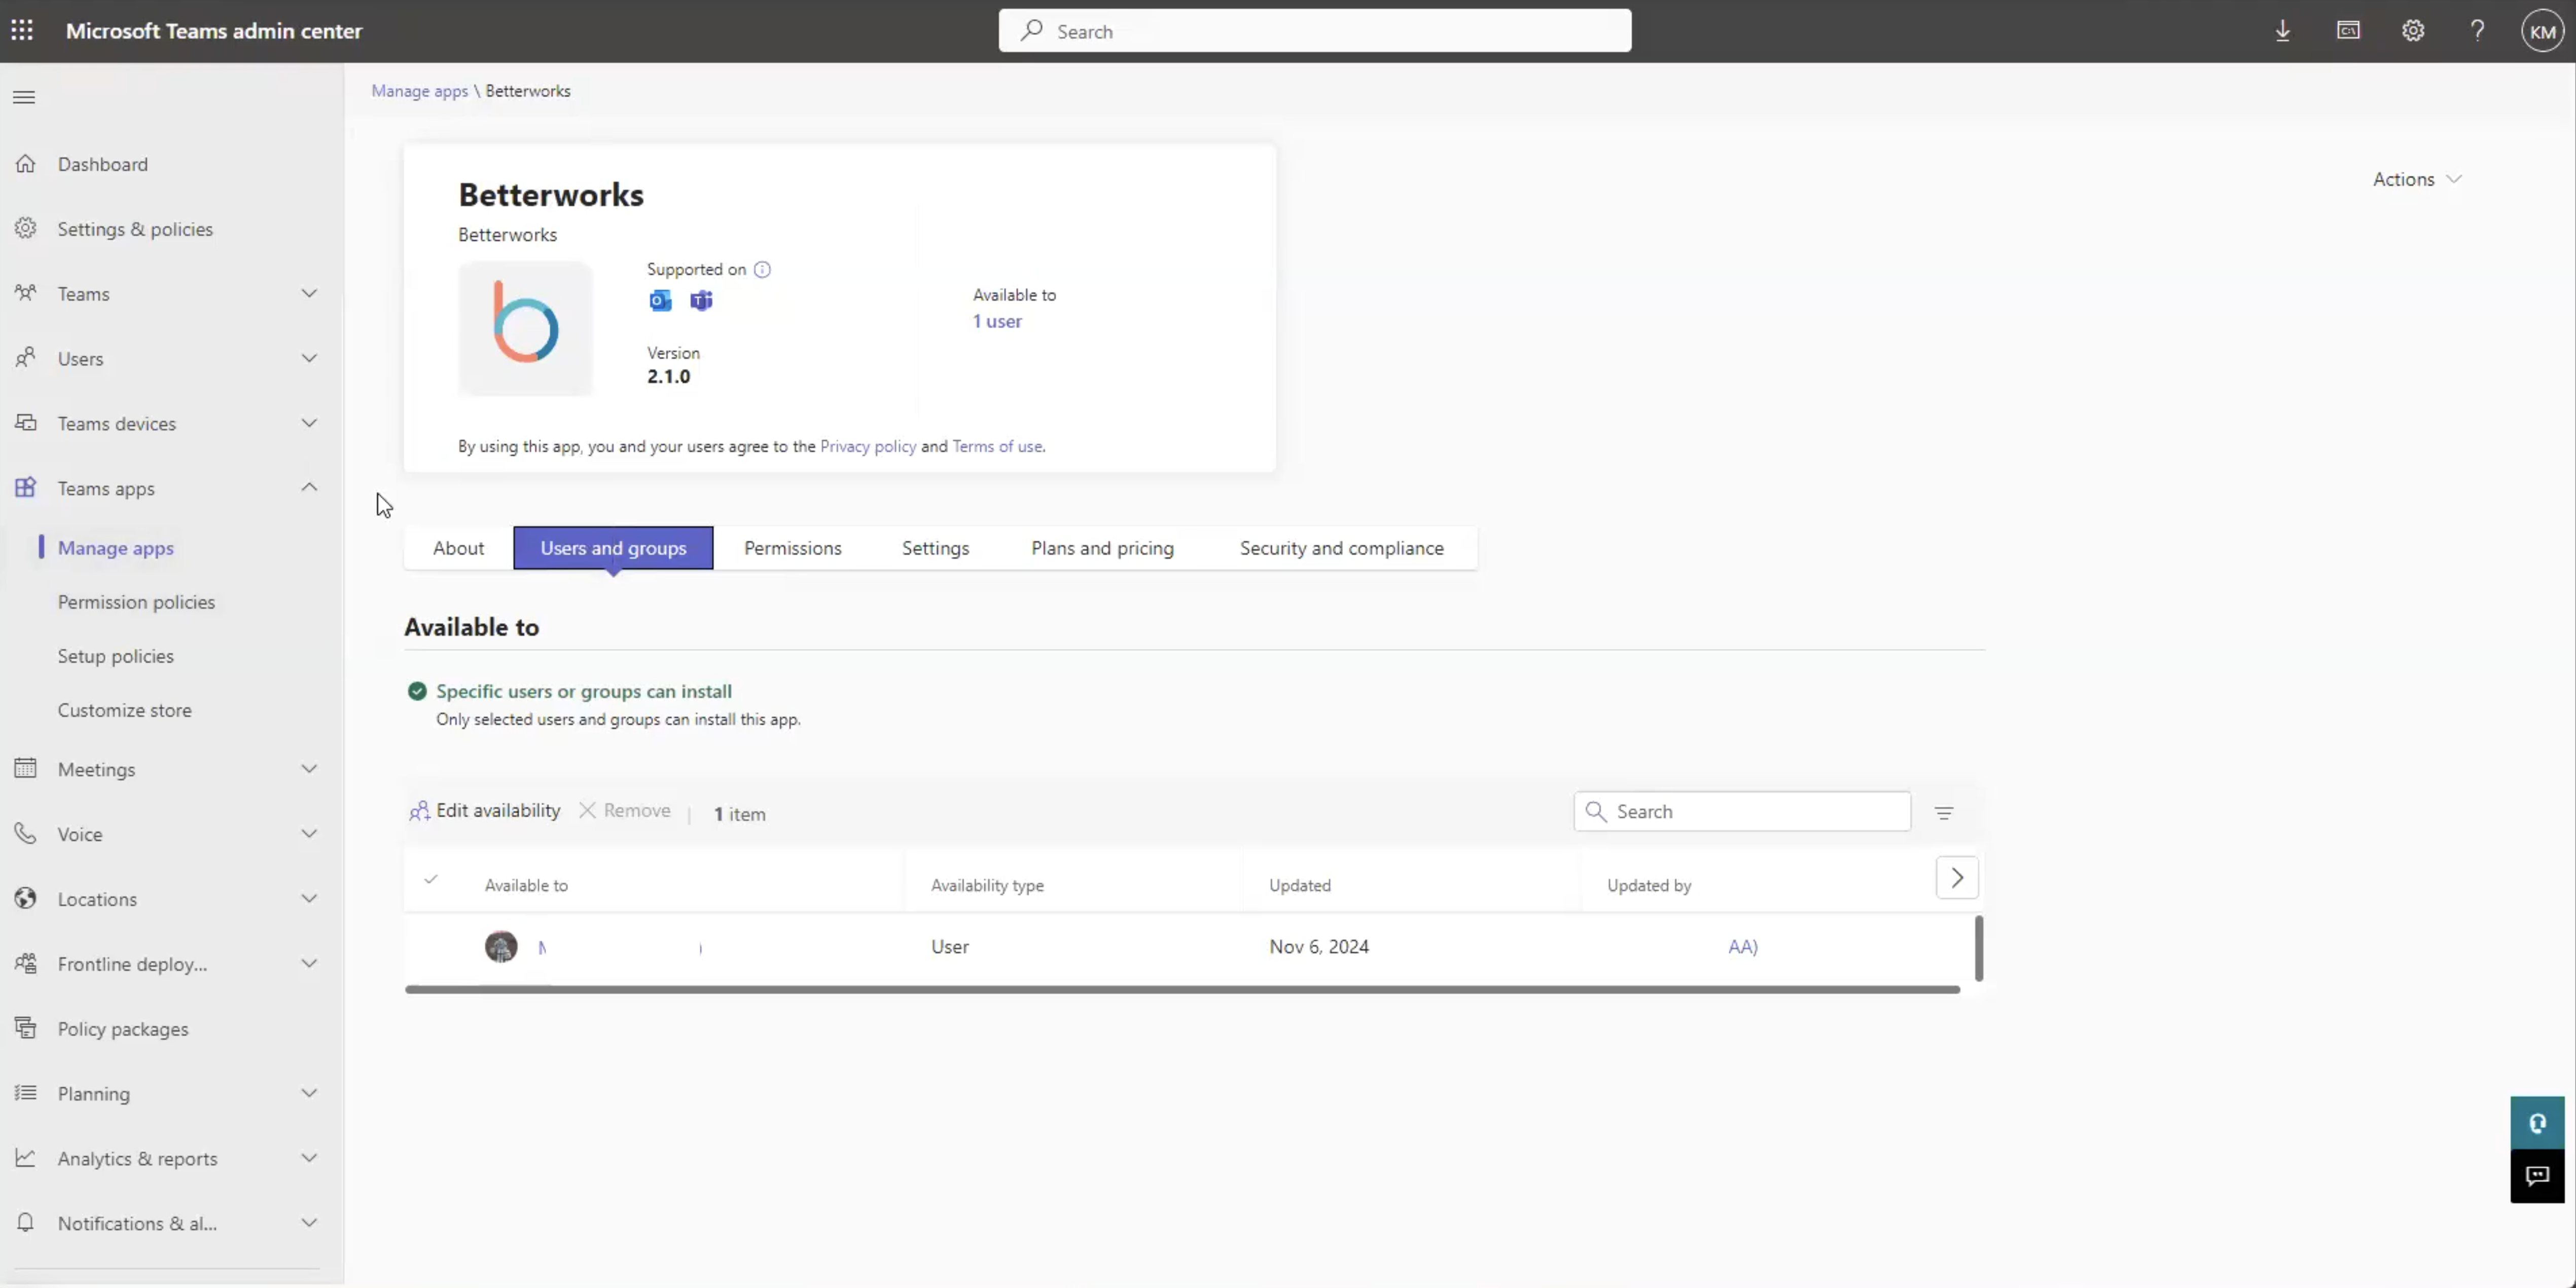Open the settings gear in header
2576x1288 pixels.
point(2413,31)
